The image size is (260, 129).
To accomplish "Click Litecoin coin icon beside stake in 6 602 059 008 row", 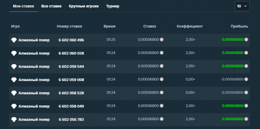I will coord(162,79).
